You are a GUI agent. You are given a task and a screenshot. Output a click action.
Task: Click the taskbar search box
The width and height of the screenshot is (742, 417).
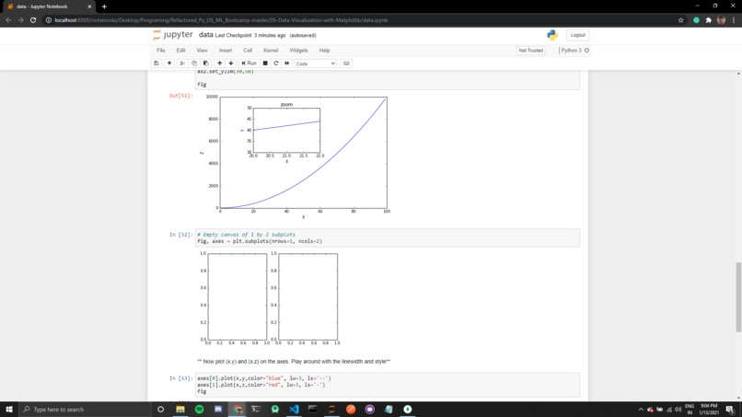(86, 410)
